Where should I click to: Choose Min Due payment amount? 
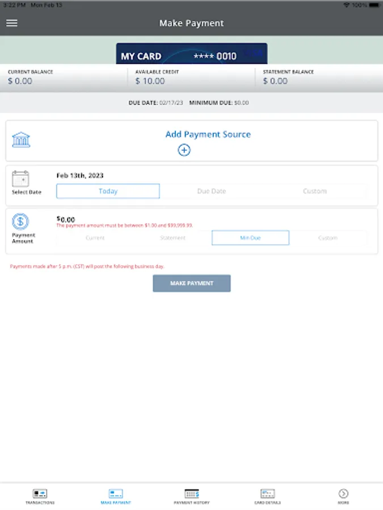click(x=250, y=238)
